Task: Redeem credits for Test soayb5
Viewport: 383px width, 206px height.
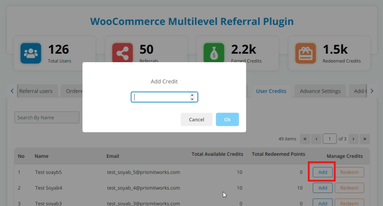Action: click(349, 172)
